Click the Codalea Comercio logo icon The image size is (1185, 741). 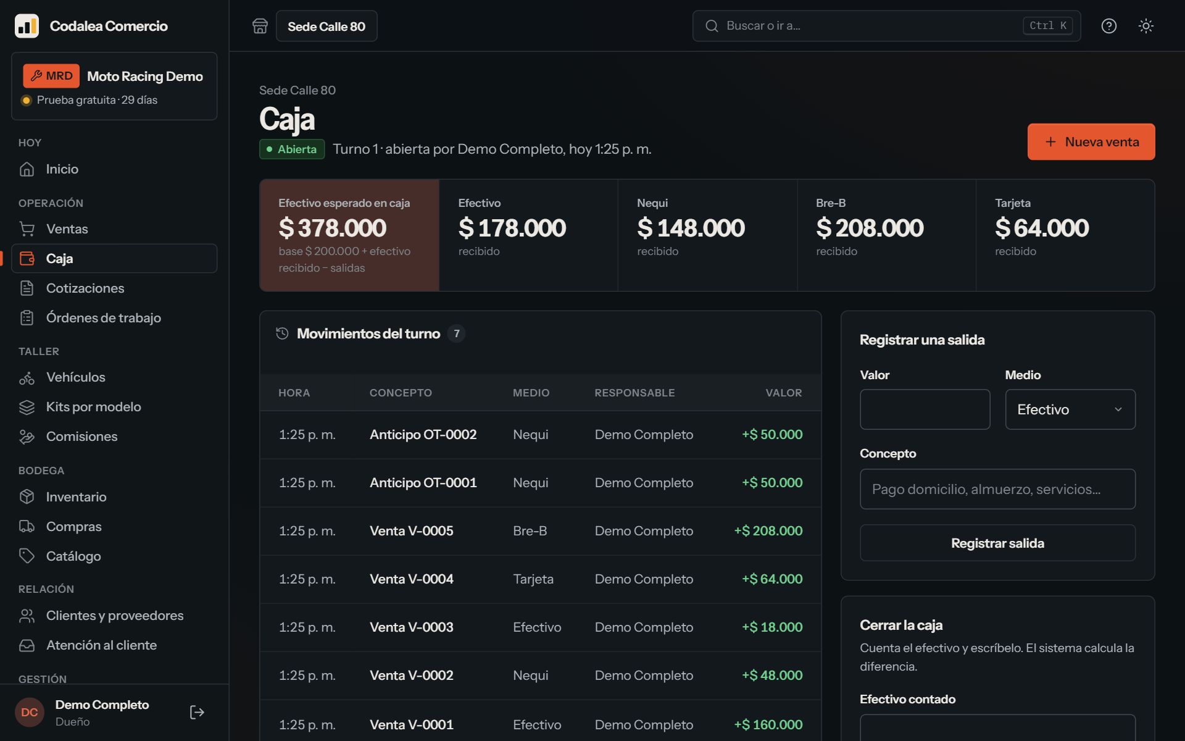[x=27, y=26]
